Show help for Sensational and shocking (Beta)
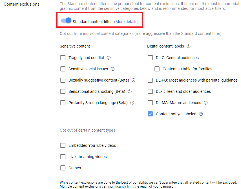This screenshot has width=241, height=189. (x=130, y=92)
